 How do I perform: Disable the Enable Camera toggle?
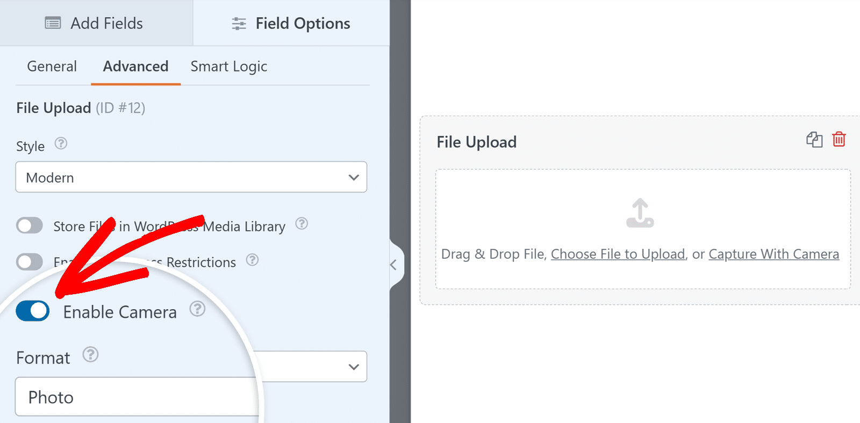tap(32, 311)
